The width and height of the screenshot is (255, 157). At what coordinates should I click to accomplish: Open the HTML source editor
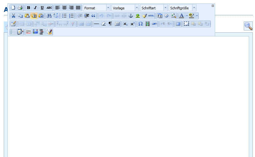click(x=151, y=16)
